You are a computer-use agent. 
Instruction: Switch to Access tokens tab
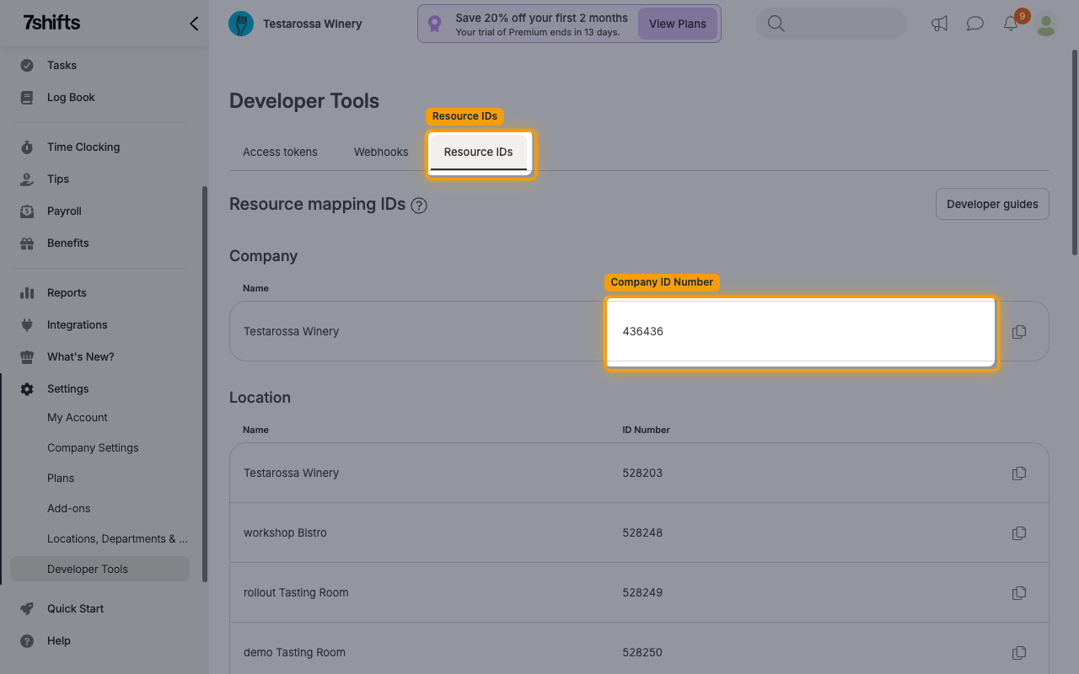[x=280, y=152]
